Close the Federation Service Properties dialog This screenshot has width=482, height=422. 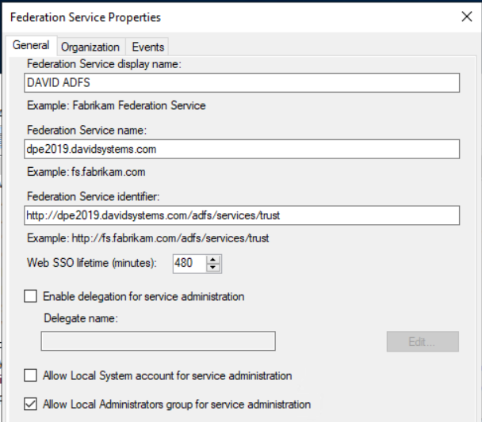[465, 16]
